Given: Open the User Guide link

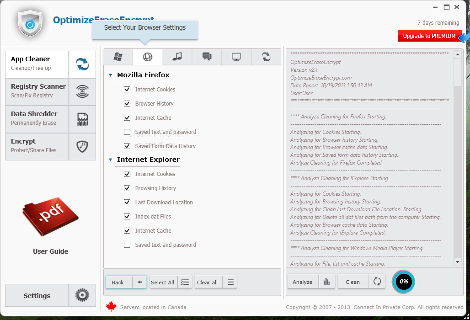Looking at the screenshot, I should click(50, 251).
